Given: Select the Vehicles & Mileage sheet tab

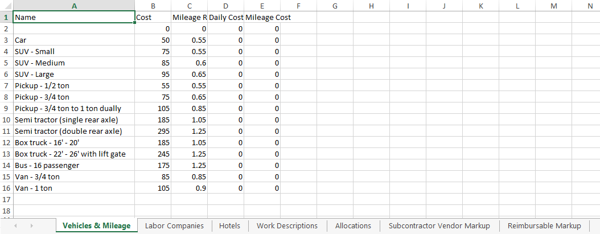Looking at the screenshot, I should pyautogui.click(x=96, y=225).
